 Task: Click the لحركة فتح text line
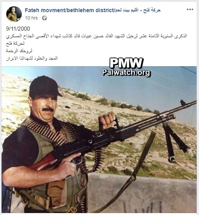pyautogui.click(x=15, y=43)
